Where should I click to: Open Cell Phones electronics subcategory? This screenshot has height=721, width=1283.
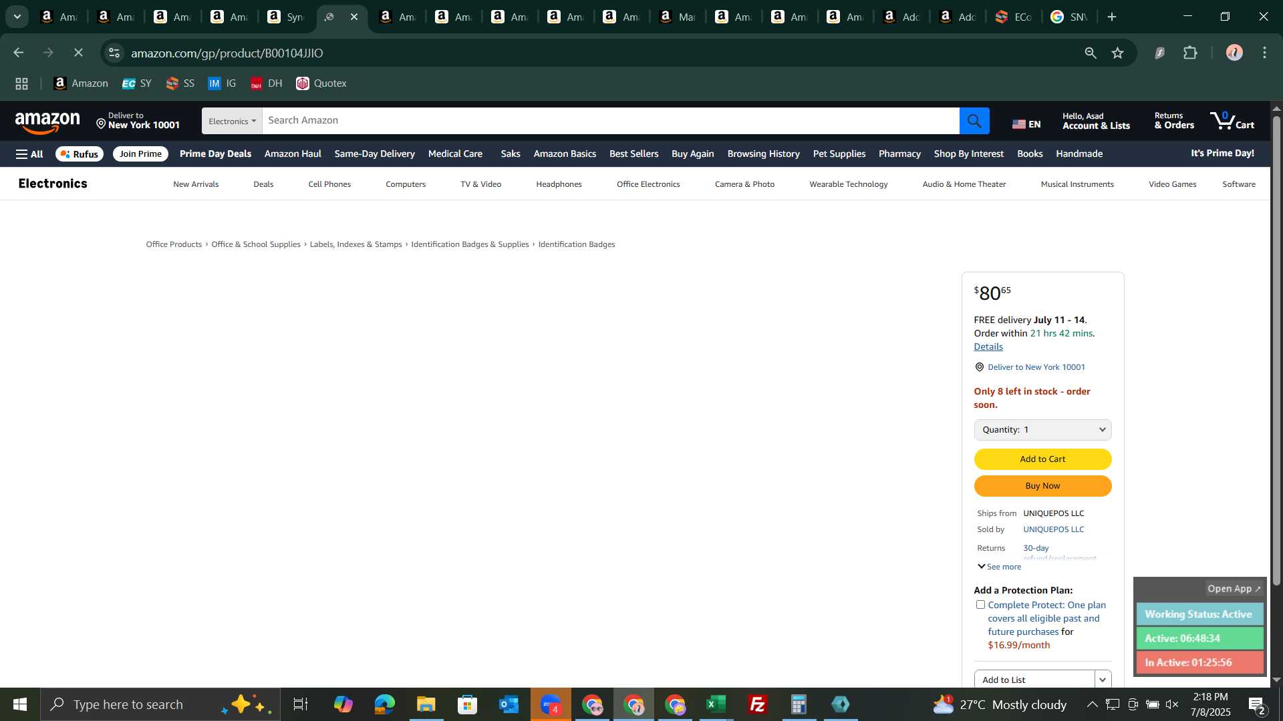(x=329, y=184)
